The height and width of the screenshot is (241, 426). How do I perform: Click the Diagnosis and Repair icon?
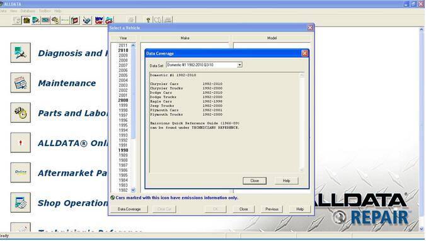[x=21, y=53]
